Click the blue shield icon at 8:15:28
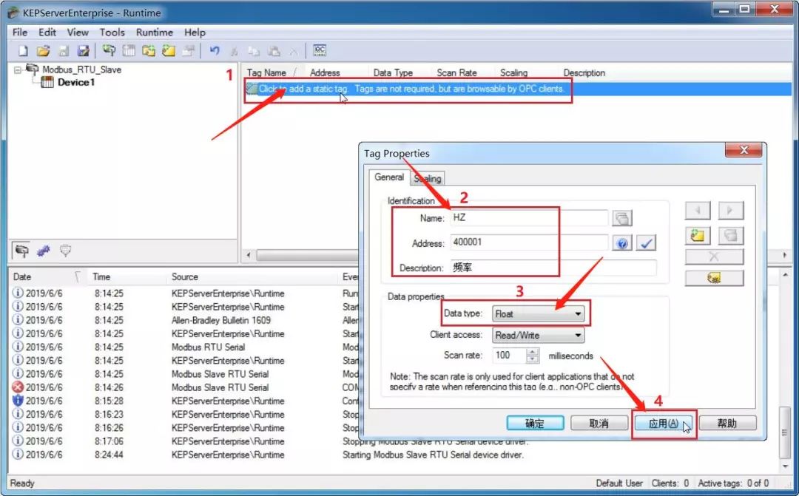The width and height of the screenshot is (799, 496). [x=18, y=401]
